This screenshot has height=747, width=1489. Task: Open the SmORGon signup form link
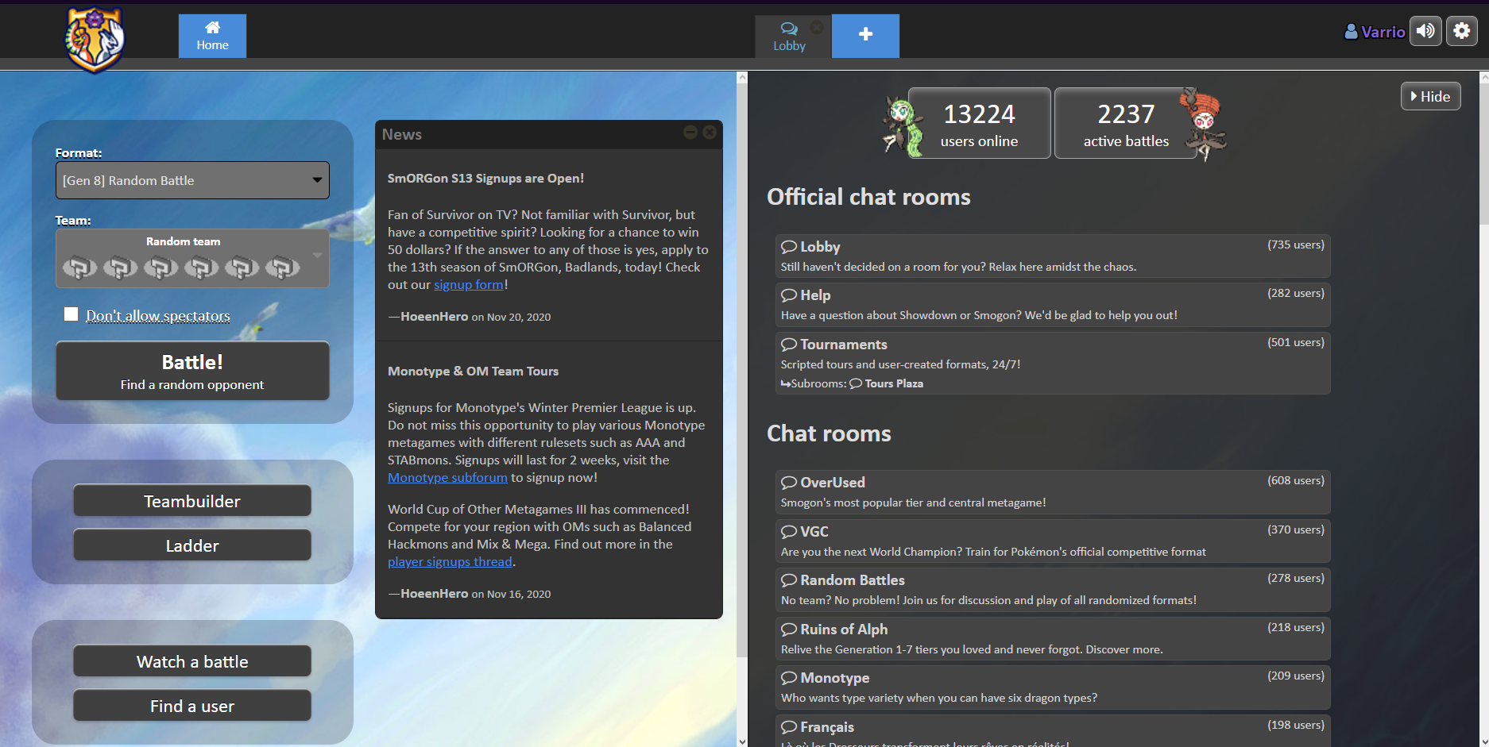coord(469,284)
